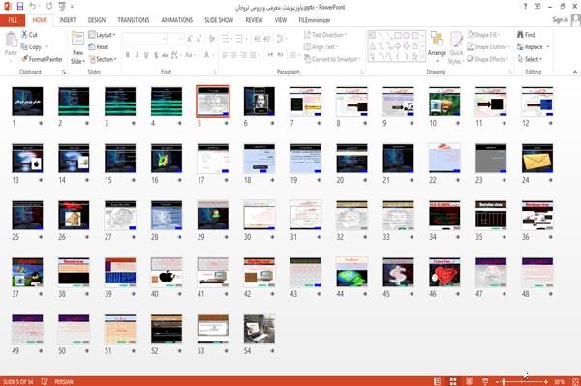Click the 30% zoom level
This screenshot has width=581, height=386.
pos(559,381)
